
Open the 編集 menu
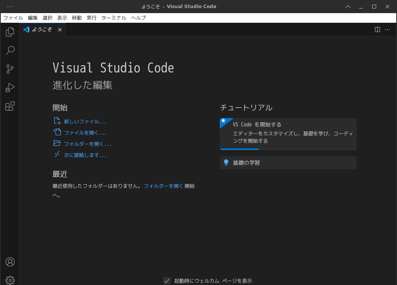[33, 18]
